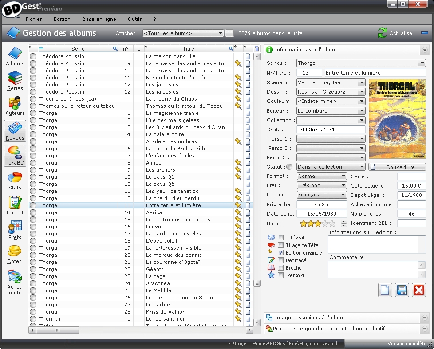Click the new blank album page button
The image size is (434, 349).
click(x=385, y=290)
